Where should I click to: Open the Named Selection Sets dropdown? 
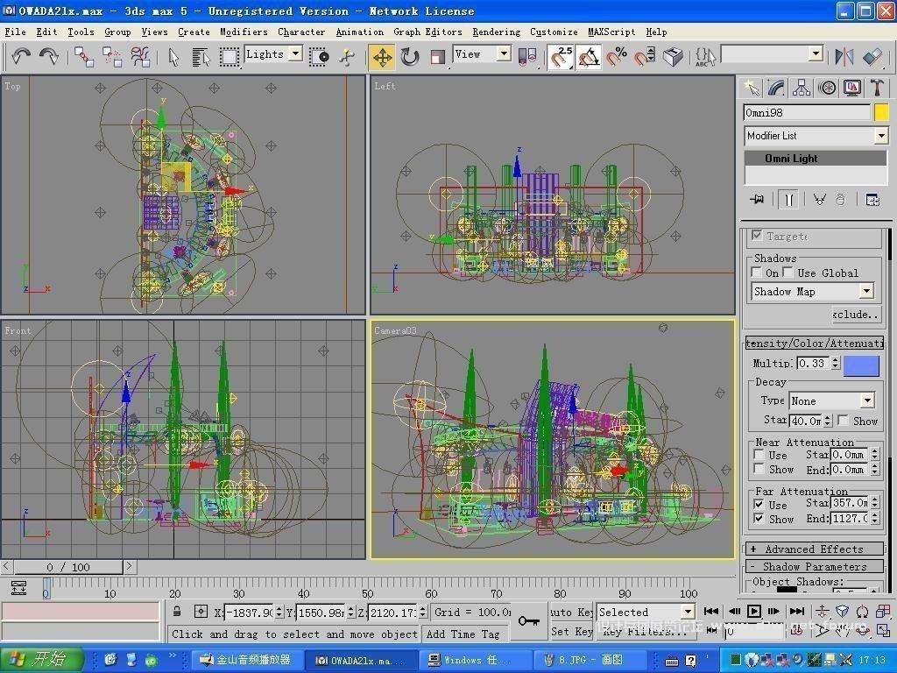816,54
